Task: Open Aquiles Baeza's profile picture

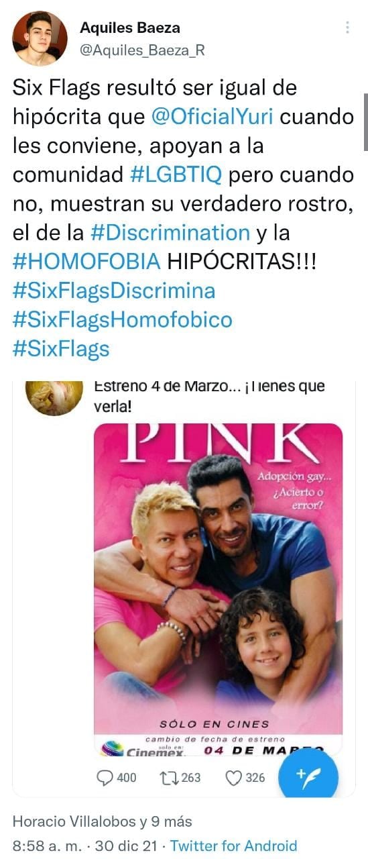Action: [40, 38]
